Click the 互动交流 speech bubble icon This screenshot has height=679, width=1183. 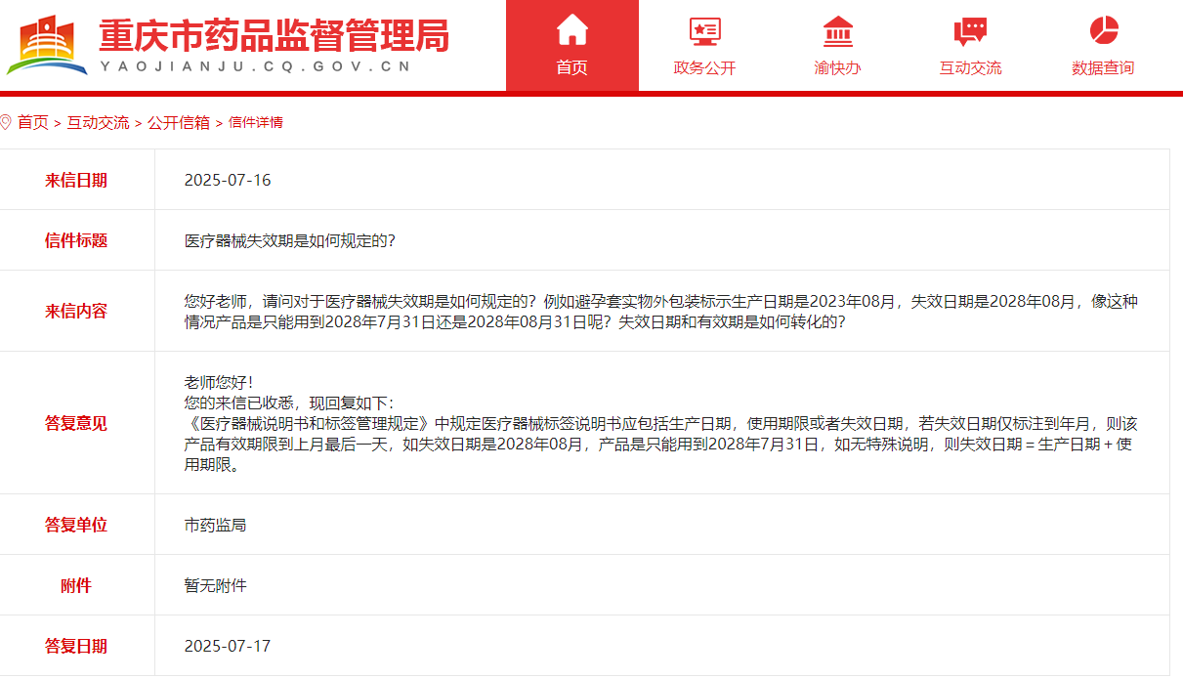coord(970,31)
